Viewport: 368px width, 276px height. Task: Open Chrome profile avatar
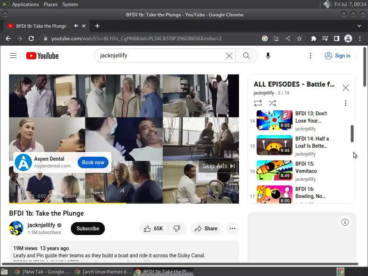[x=348, y=38]
